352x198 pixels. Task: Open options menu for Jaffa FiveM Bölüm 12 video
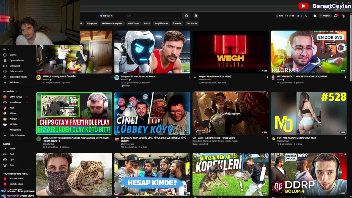[x=111, y=138]
